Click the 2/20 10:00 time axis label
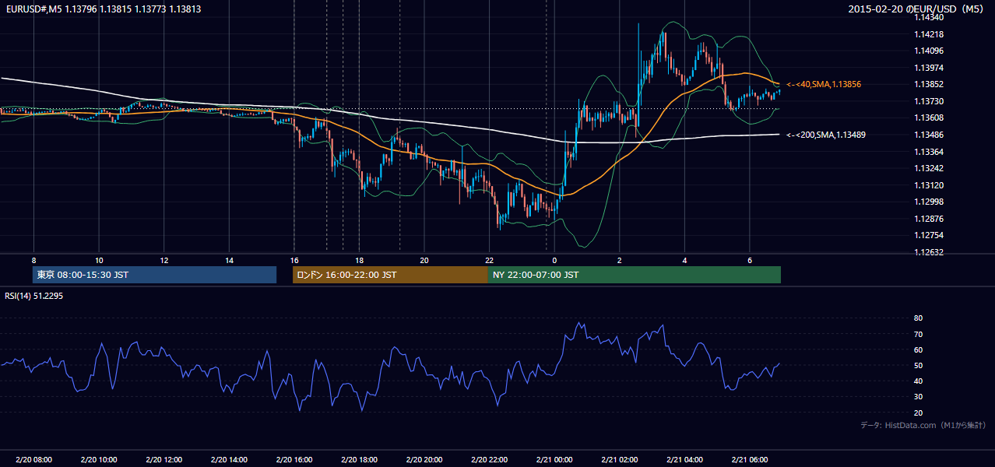The height and width of the screenshot is (467, 995). (99, 460)
